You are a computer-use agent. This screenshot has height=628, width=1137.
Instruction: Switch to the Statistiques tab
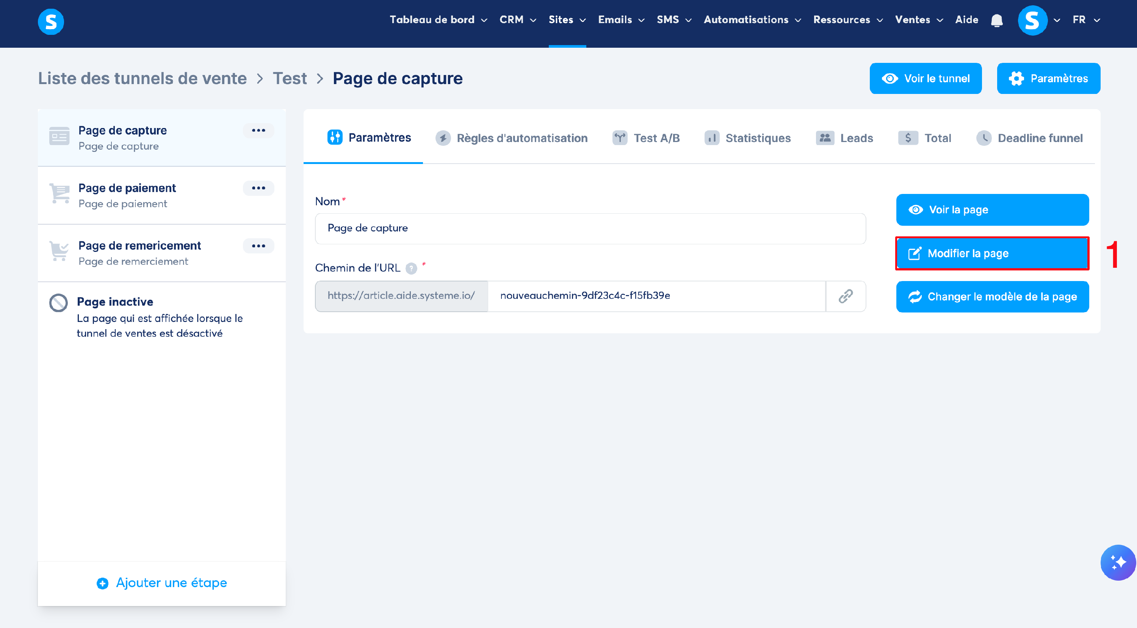pyautogui.click(x=748, y=138)
